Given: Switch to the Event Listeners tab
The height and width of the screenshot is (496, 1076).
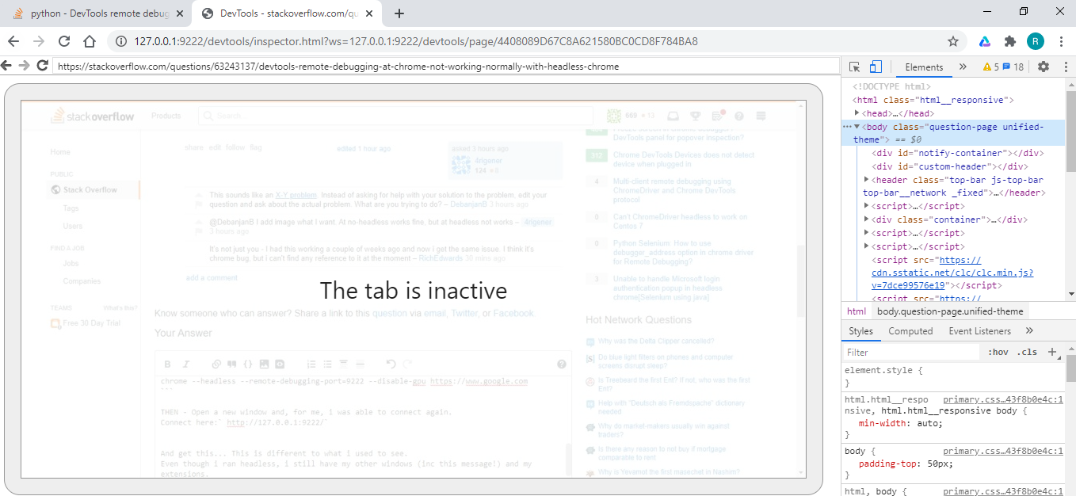Looking at the screenshot, I should (x=980, y=331).
